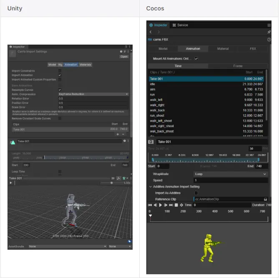279x278 pixels.
Task: Open AssetBundle None dropdown
Action: [68, 246]
